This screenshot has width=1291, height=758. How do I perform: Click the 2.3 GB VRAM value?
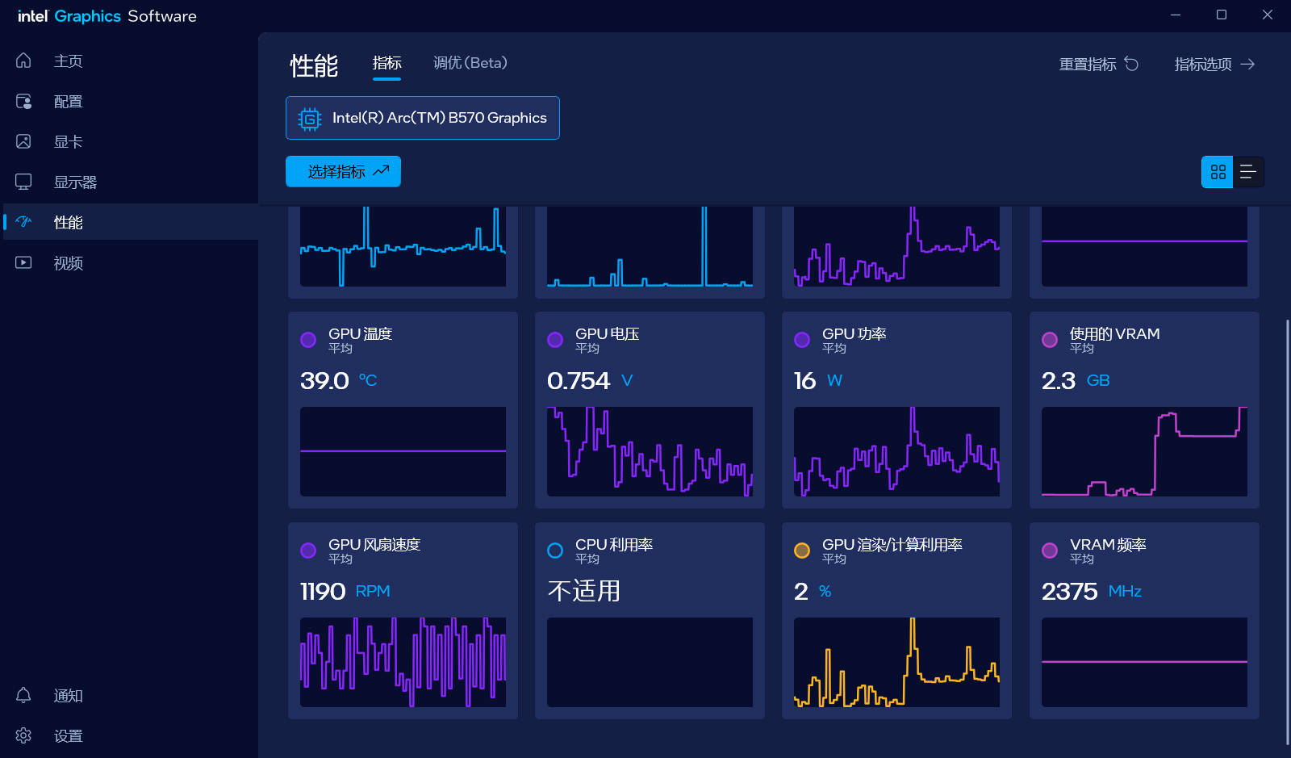coord(1076,380)
